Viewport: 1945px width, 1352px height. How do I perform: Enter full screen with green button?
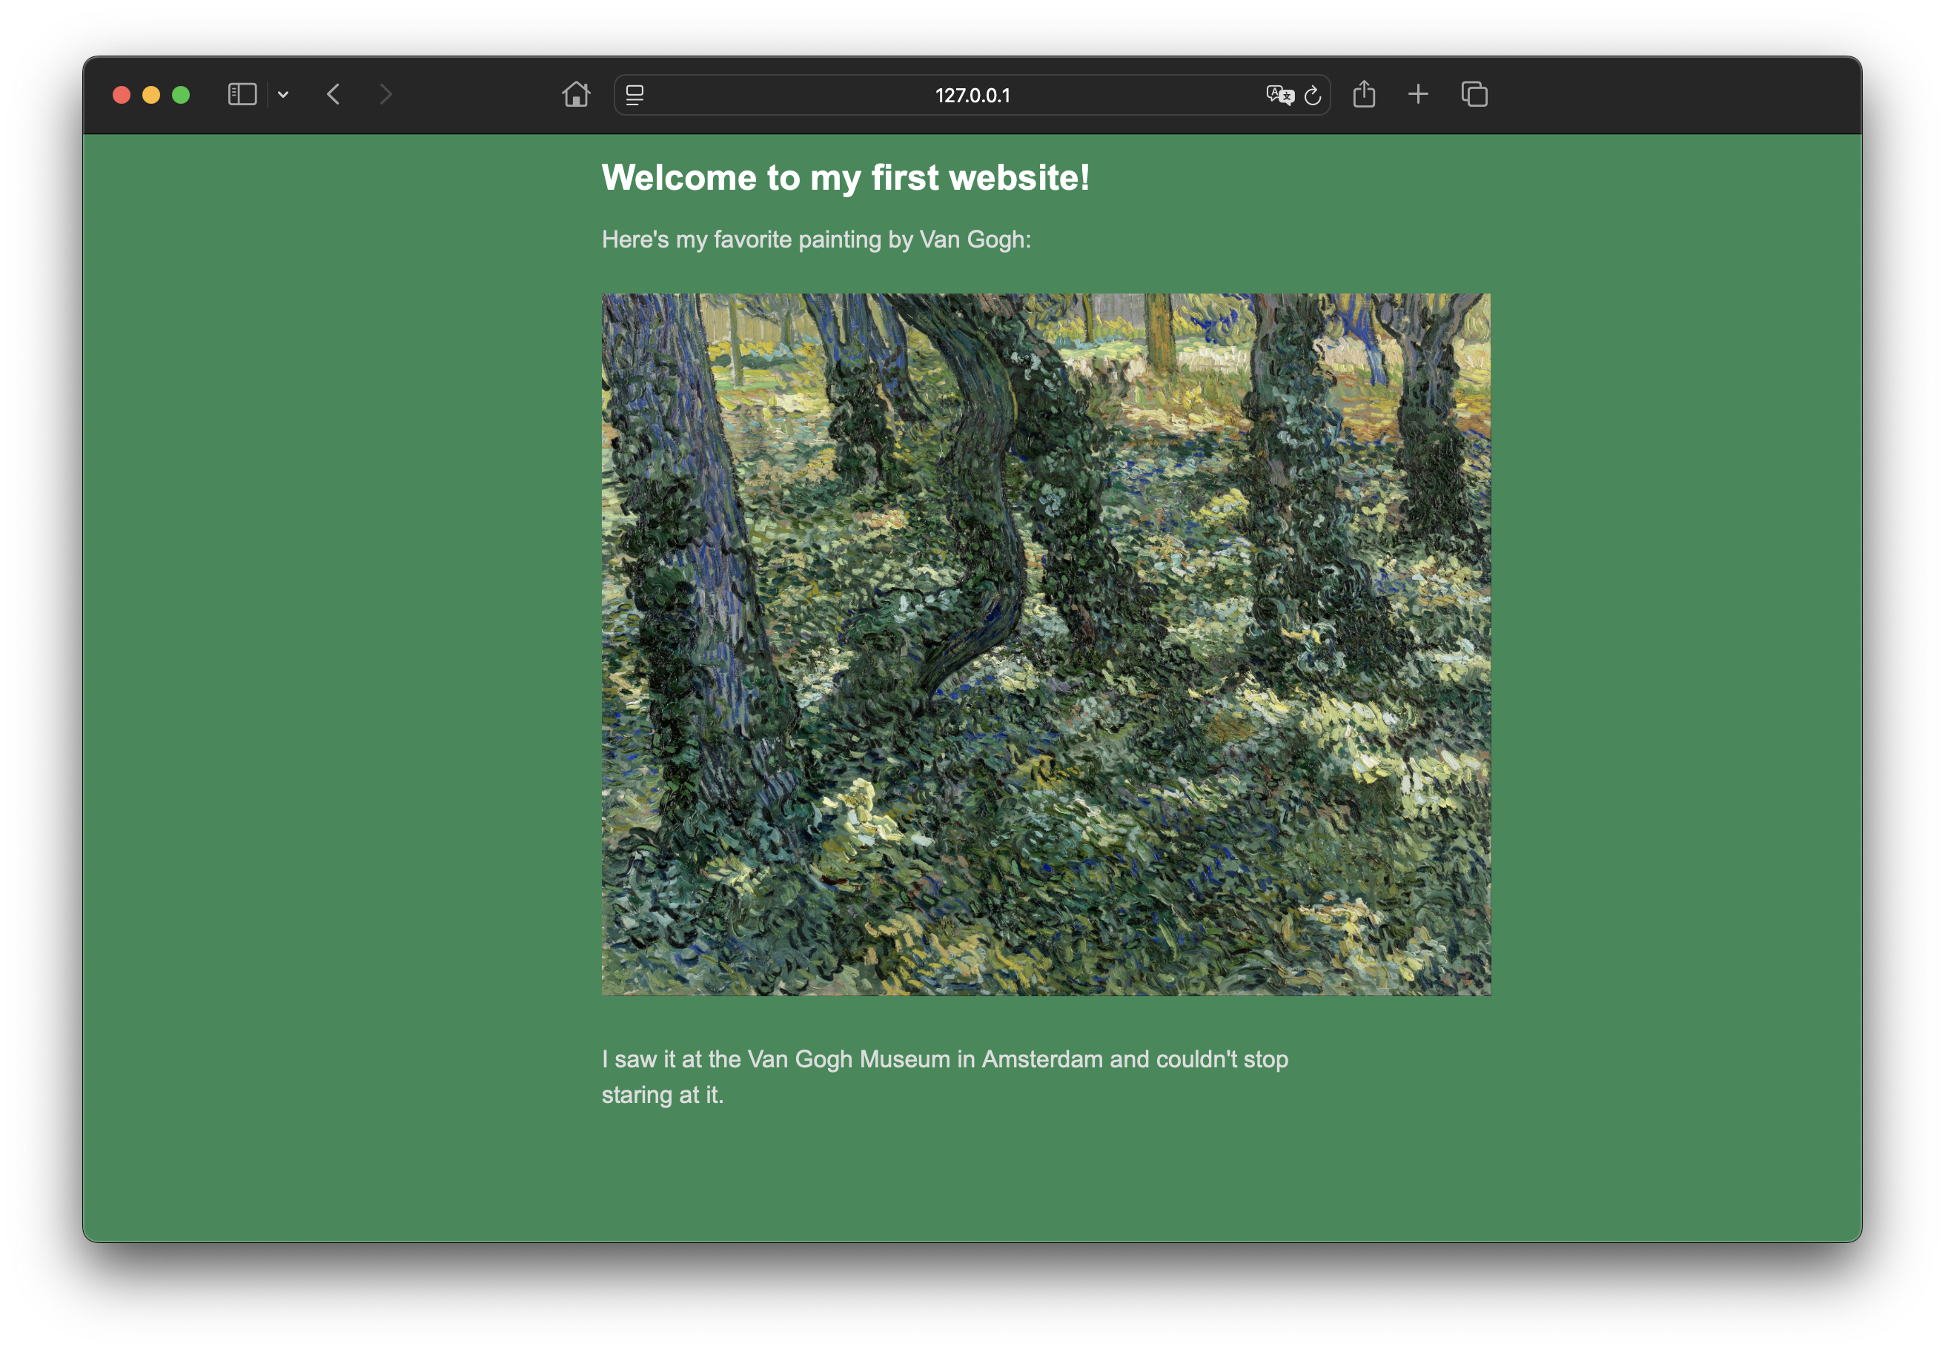click(180, 95)
